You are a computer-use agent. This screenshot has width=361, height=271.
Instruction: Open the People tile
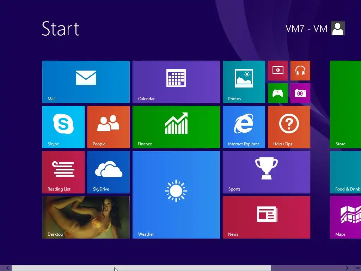(109, 127)
